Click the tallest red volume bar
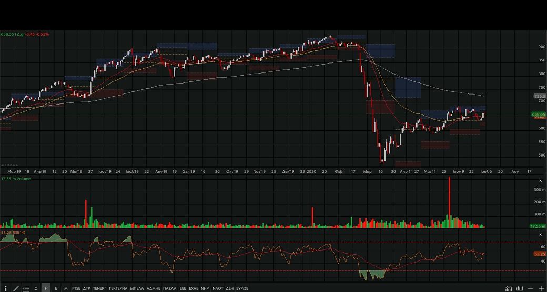Viewport: 547px width, 292px height. click(449, 202)
